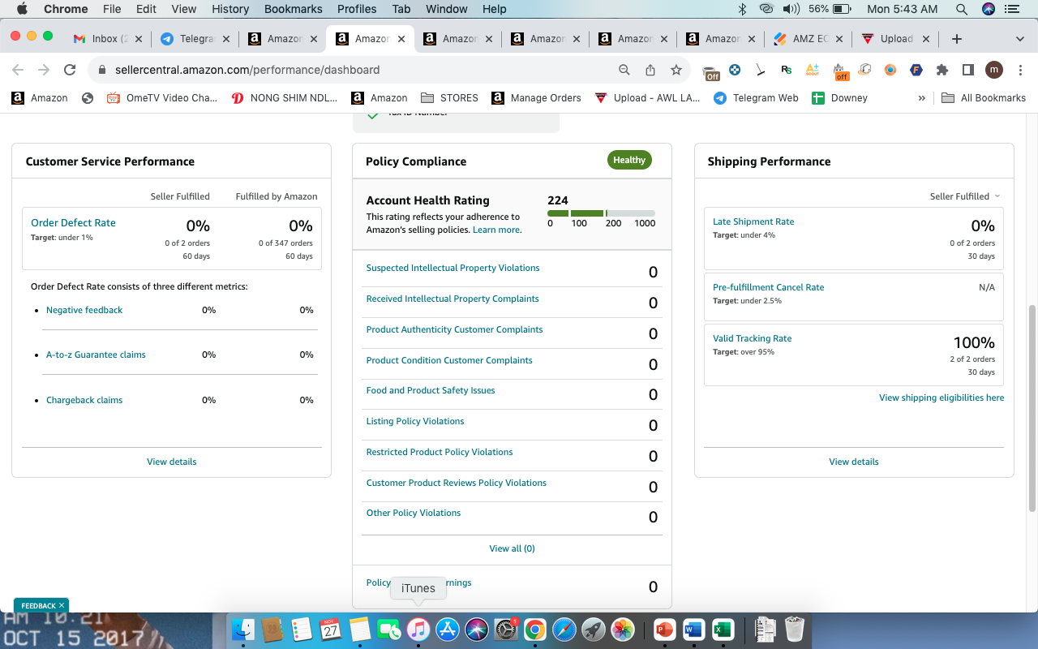The image size is (1038, 649).
Task: Show hidden bookmarks with the double chevron
Action: (x=922, y=98)
